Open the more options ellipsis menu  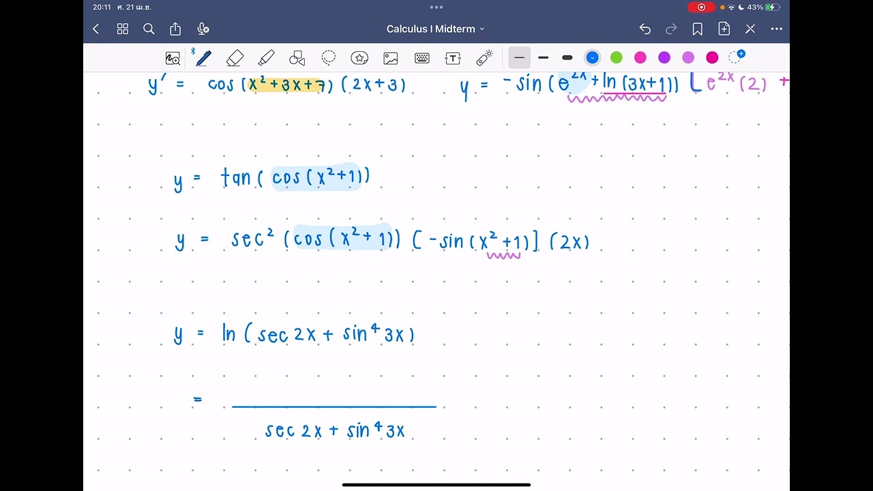click(x=776, y=29)
